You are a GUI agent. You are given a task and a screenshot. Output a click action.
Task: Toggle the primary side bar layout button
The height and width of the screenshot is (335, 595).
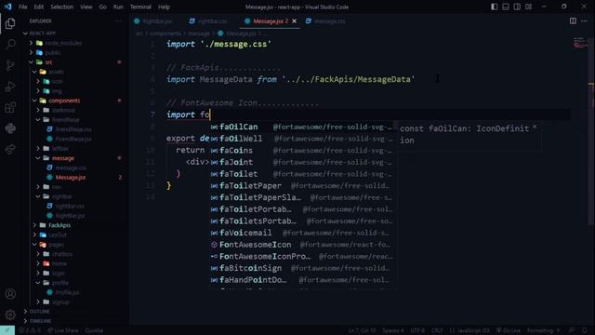pyautogui.click(x=494, y=7)
